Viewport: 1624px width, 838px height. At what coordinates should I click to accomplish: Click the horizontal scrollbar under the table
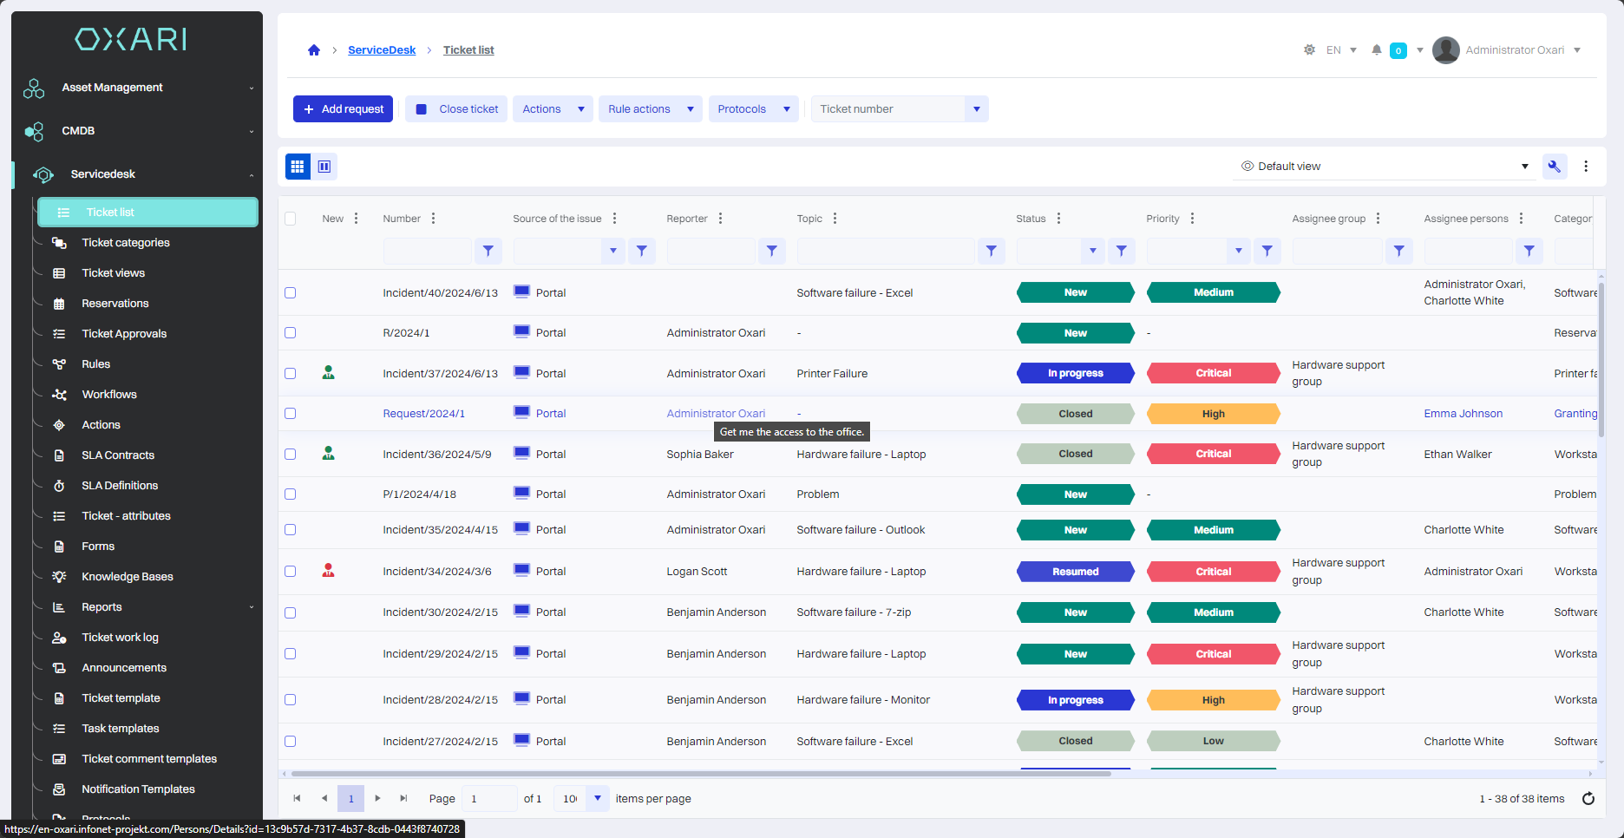[x=701, y=774]
